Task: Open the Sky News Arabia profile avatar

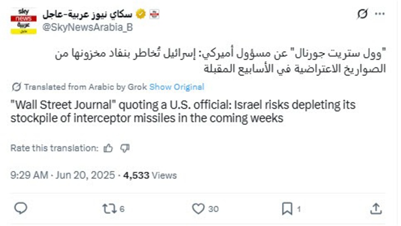Action: (24, 21)
